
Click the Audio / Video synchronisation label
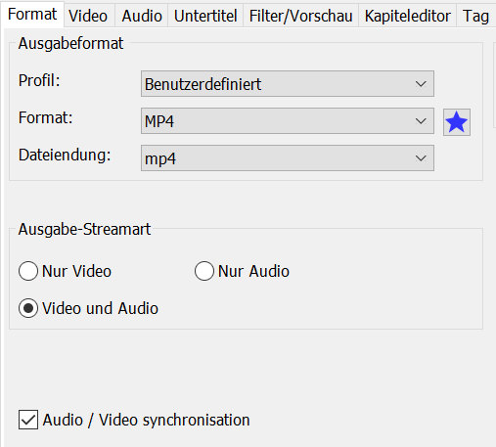coord(146,420)
